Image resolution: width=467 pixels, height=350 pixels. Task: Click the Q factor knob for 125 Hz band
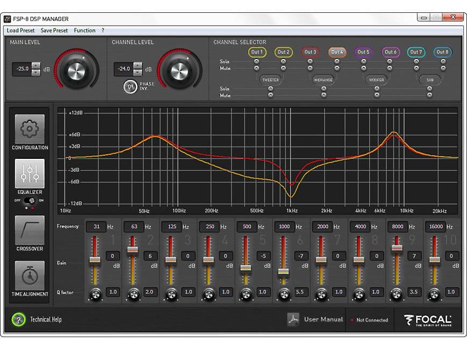click(x=171, y=294)
